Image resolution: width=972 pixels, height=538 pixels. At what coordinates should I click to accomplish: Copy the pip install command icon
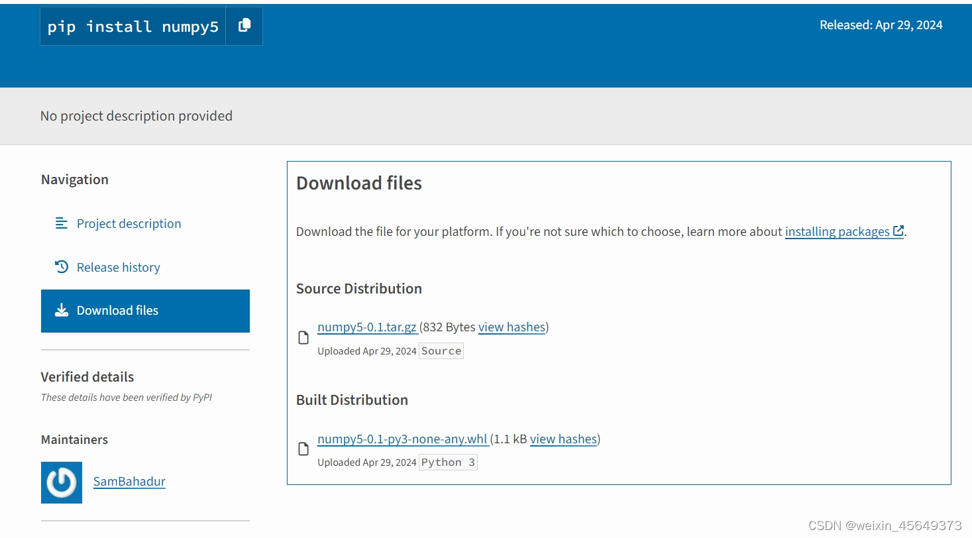[x=244, y=26]
